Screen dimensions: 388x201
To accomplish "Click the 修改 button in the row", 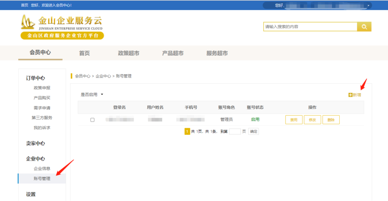I will (x=312, y=120).
